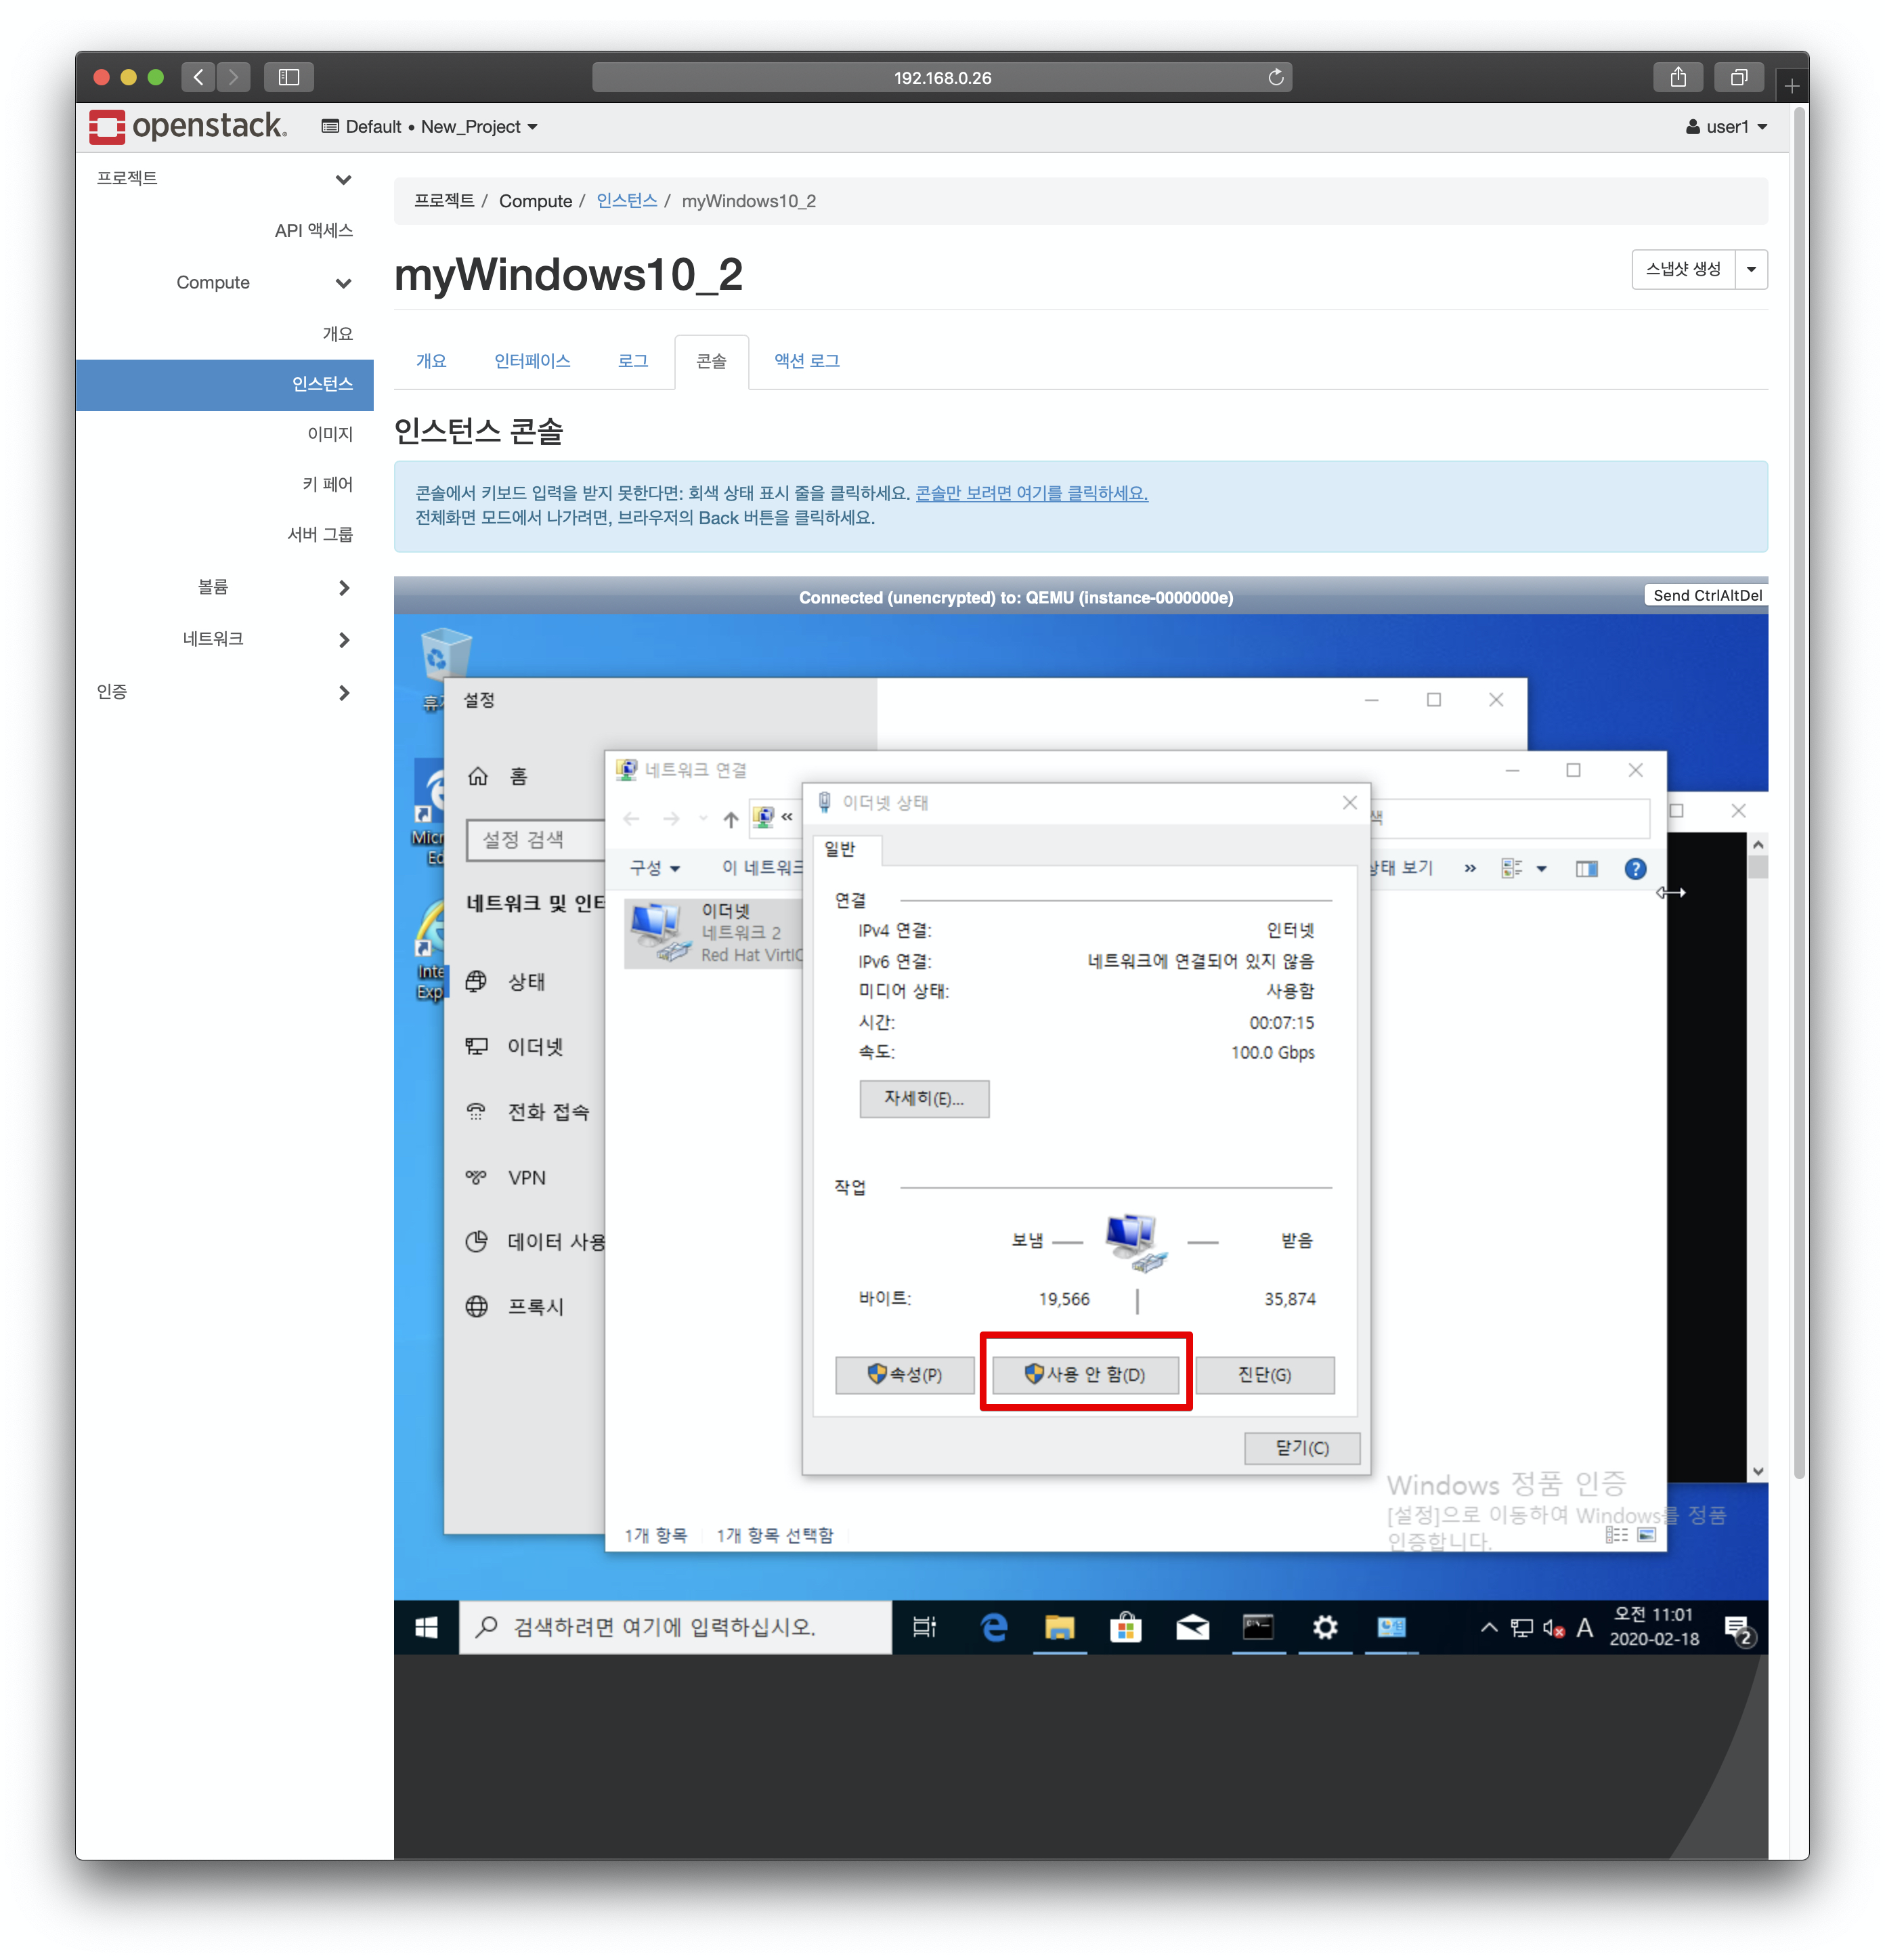Open the user1 account dropdown
1885x1960 pixels.
(x=1726, y=127)
